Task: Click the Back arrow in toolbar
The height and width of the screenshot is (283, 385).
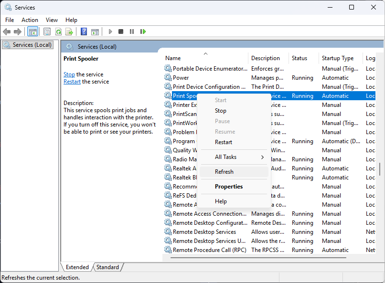Action: coord(7,31)
